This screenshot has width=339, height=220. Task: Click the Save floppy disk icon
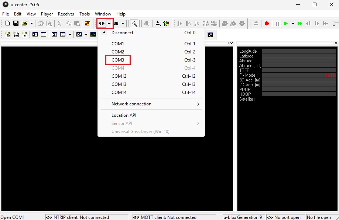pyautogui.click(x=16, y=23)
